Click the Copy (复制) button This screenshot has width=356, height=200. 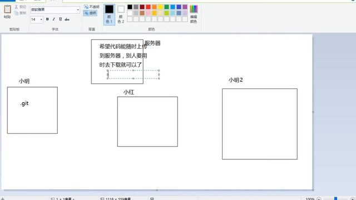pyautogui.click(x=21, y=13)
